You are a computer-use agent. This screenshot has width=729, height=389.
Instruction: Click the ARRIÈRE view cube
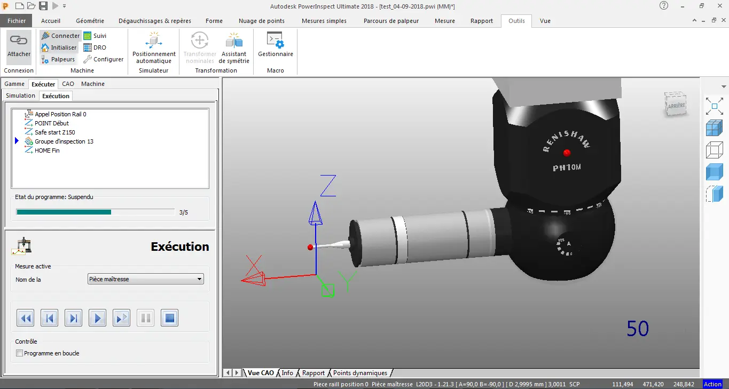click(x=676, y=104)
